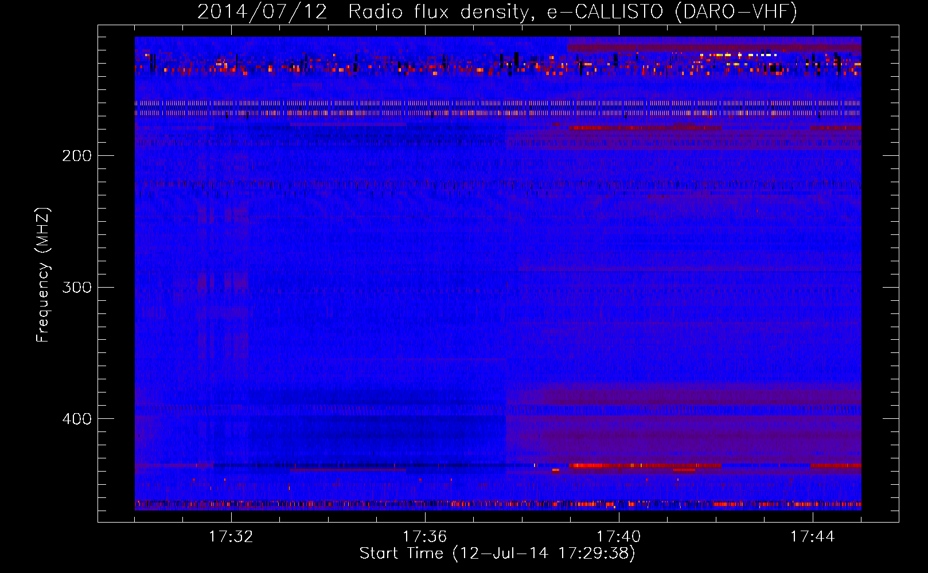
Task: Click the 'Start Time (12-Jul-14 17:29:38)' axis label
Action: point(497,554)
